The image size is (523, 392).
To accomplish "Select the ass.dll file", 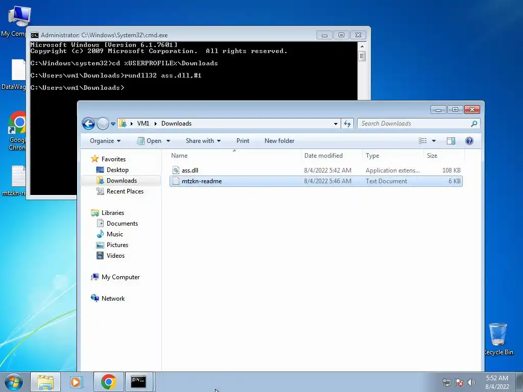I will [316, 170].
